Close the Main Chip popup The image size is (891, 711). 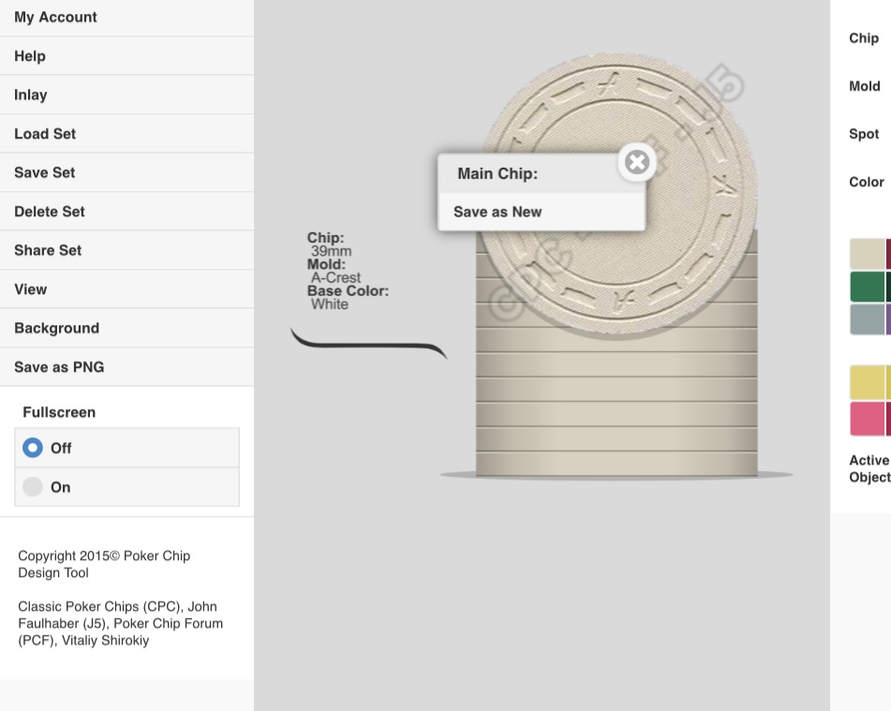637,162
